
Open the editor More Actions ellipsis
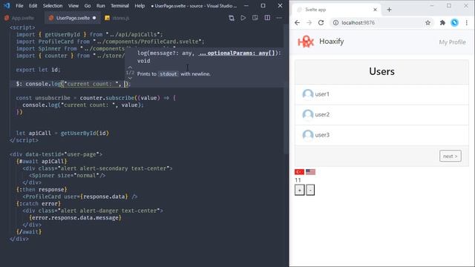pyautogui.click(x=279, y=18)
